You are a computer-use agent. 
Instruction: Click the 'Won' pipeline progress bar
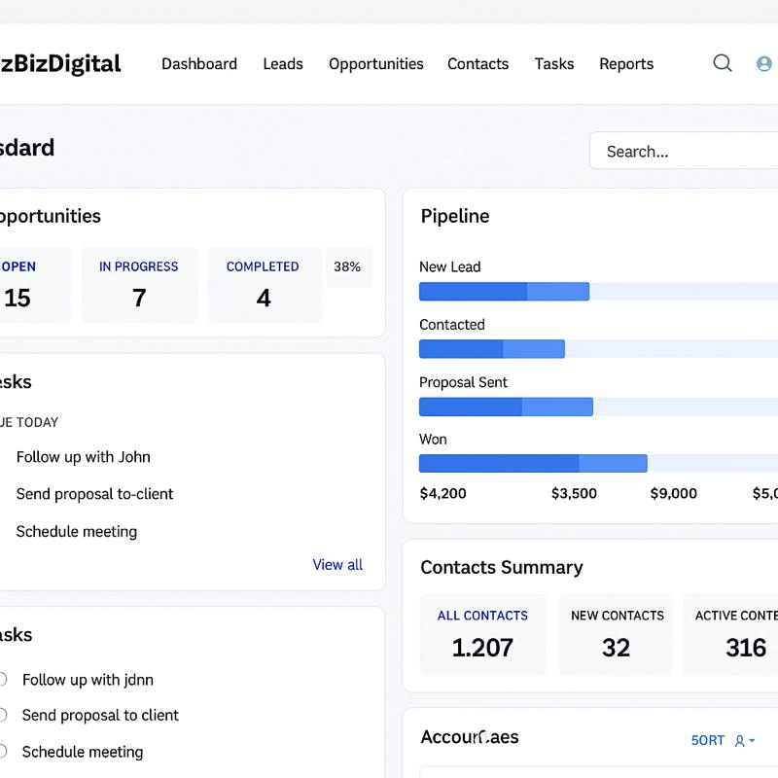(x=533, y=463)
